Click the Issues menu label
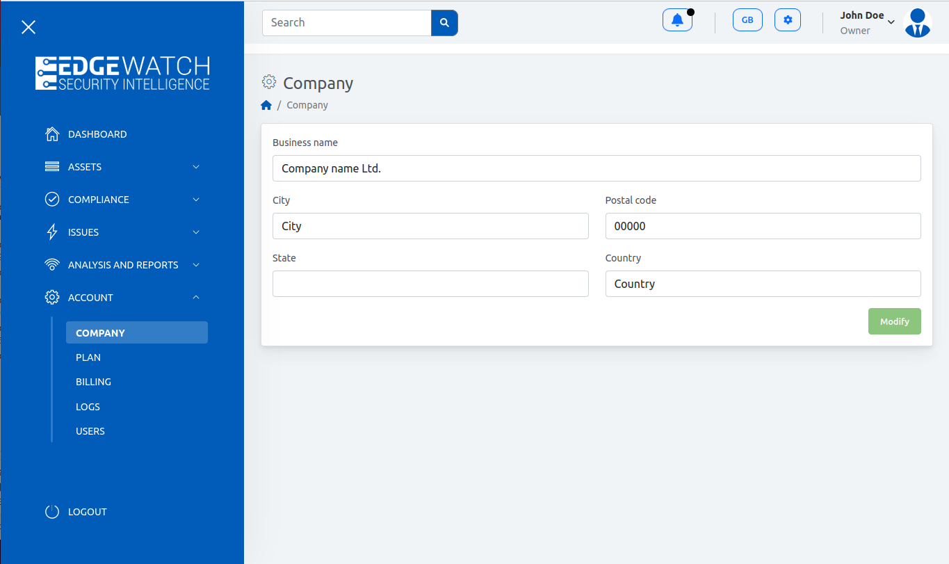 pos(83,232)
